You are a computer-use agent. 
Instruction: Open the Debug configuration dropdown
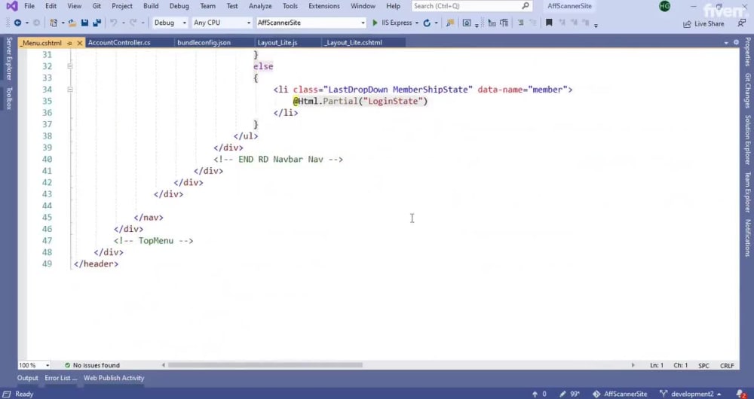170,23
